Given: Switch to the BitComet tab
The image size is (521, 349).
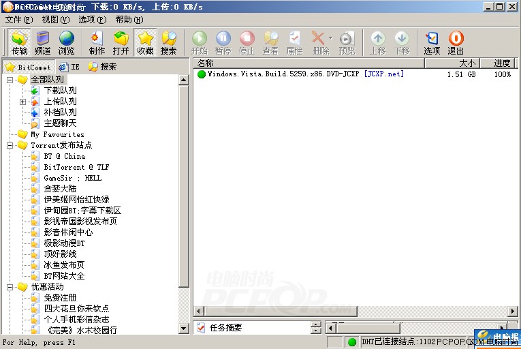Looking at the screenshot, I should (29, 67).
